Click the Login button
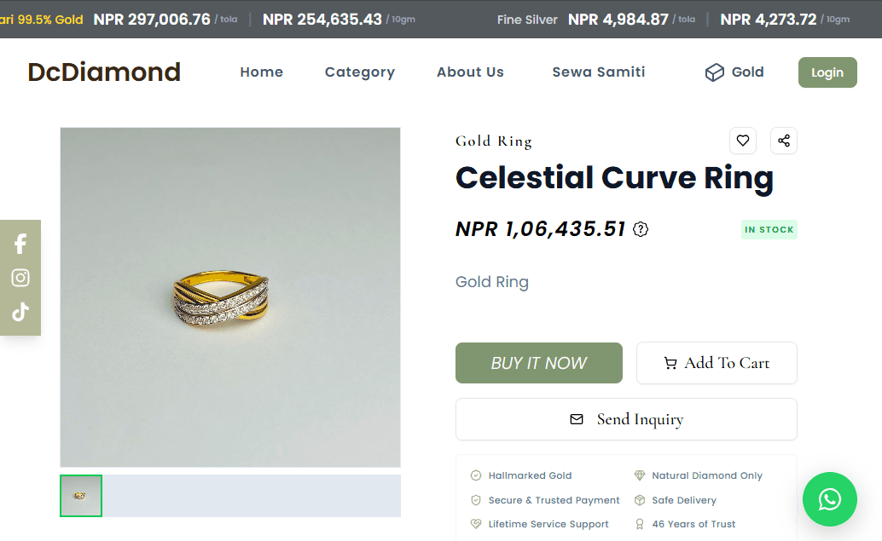882x541 pixels. (x=827, y=72)
